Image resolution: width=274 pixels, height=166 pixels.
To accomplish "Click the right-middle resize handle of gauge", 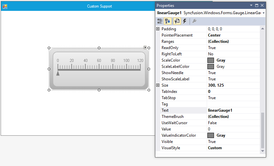I will 149,69.
